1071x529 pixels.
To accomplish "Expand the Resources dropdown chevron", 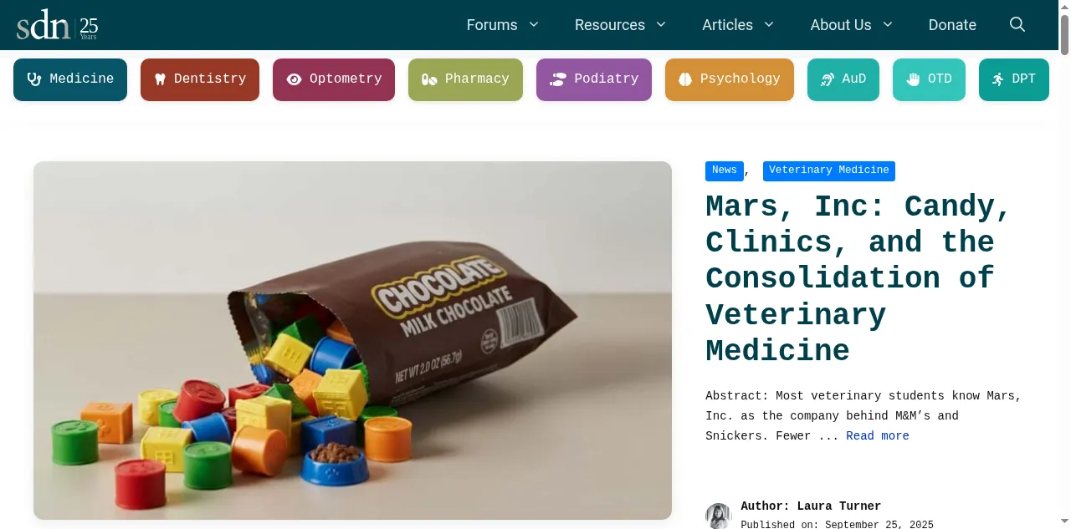I will [661, 25].
